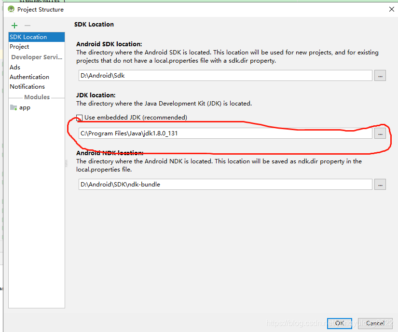The width and height of the screenshot is (398, 332).
Task: Open Authentication developer service entry
Action: tap(37, 77)
